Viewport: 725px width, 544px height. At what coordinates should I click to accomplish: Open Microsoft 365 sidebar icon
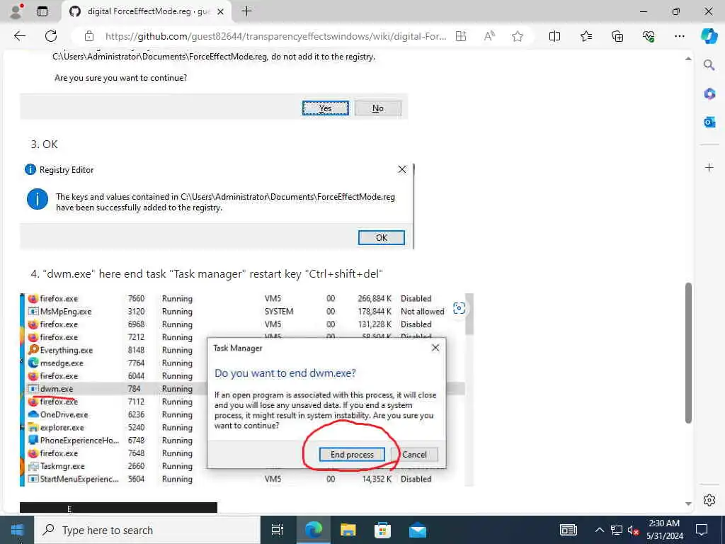pos(709,93)
